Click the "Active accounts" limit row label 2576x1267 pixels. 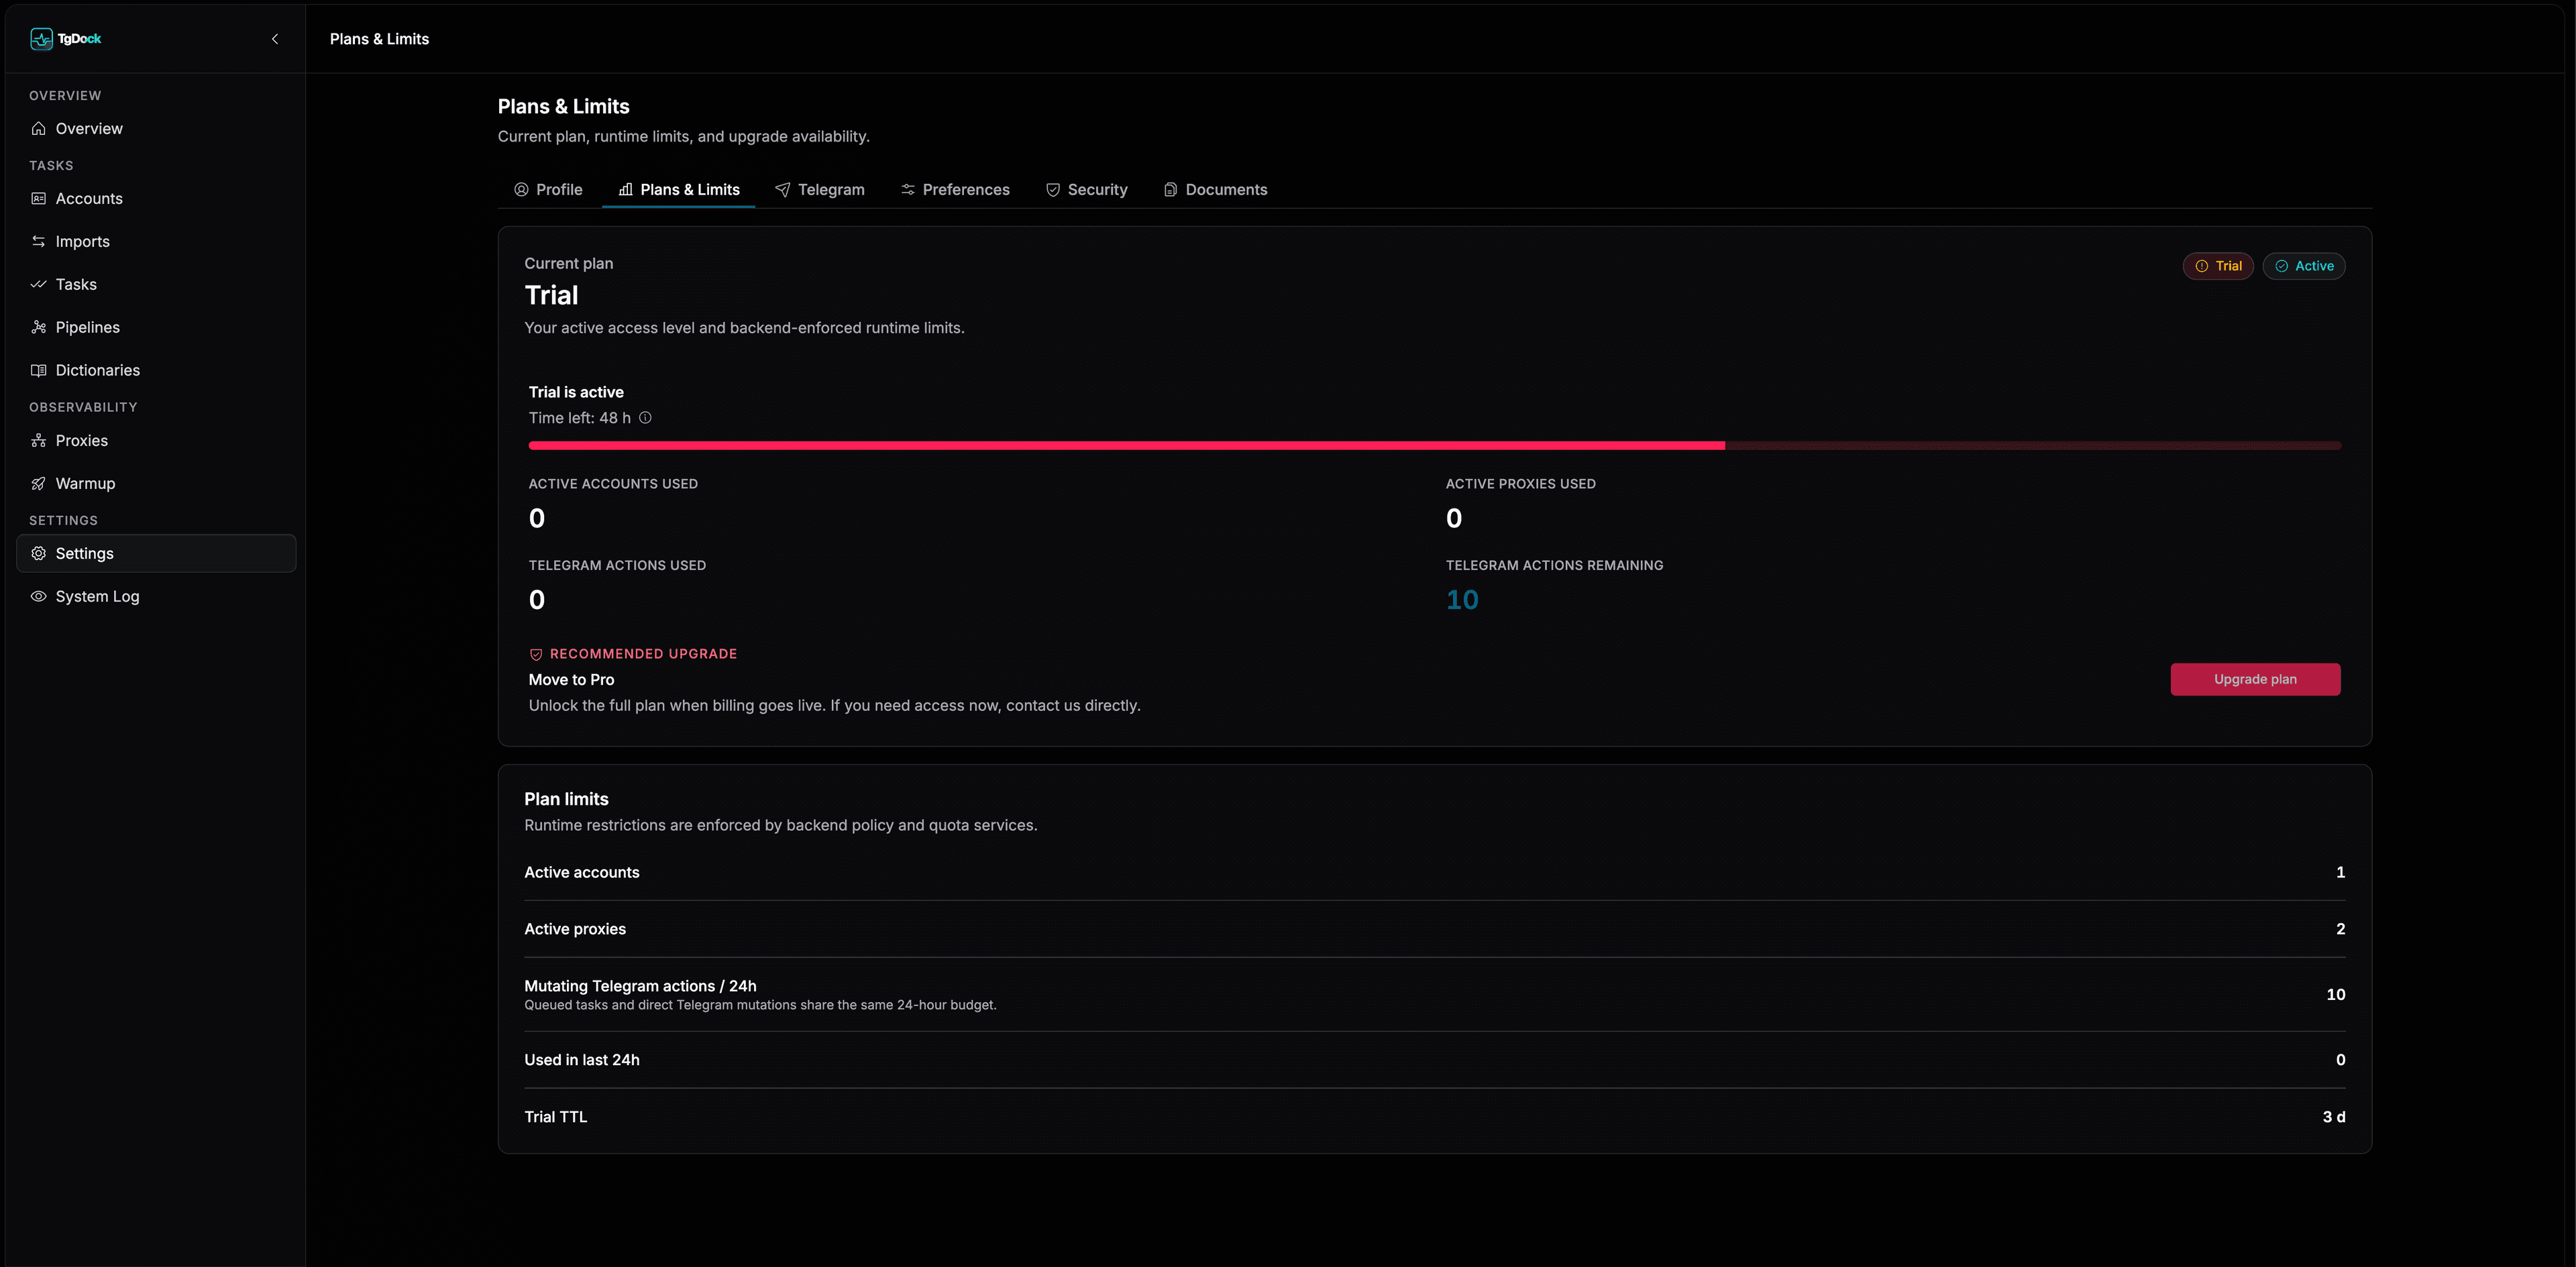(582, 872)
